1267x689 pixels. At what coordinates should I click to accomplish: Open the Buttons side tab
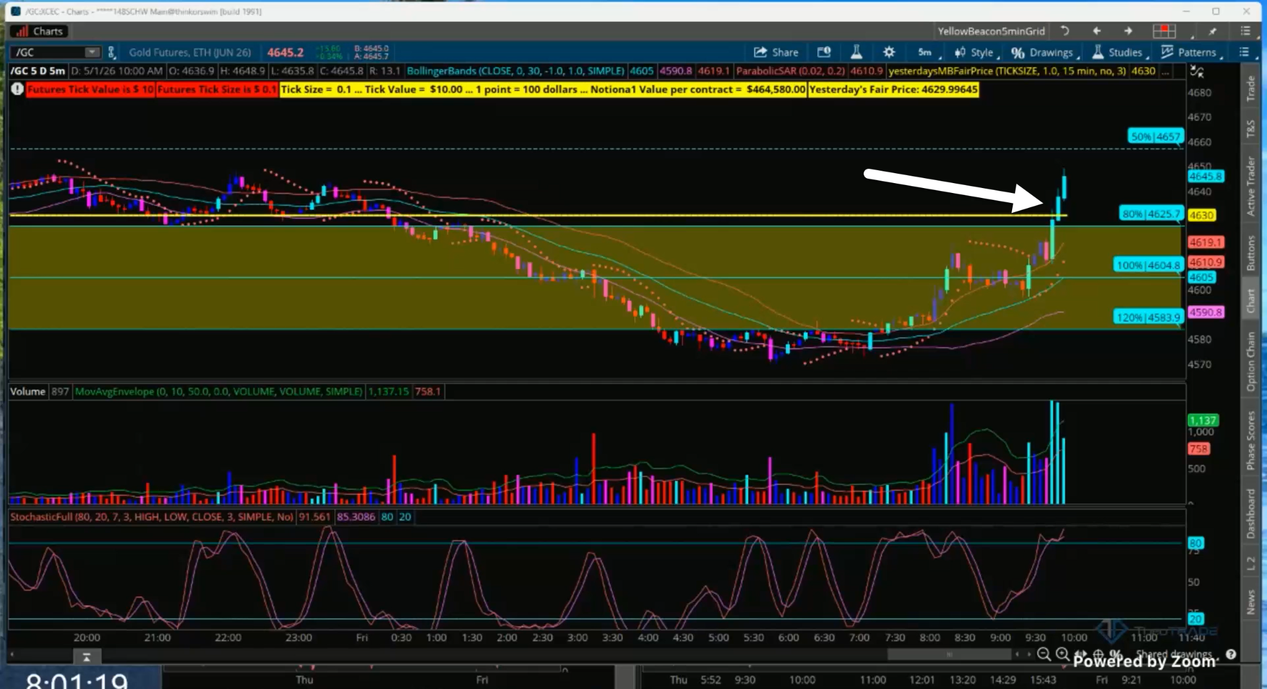1250,252
